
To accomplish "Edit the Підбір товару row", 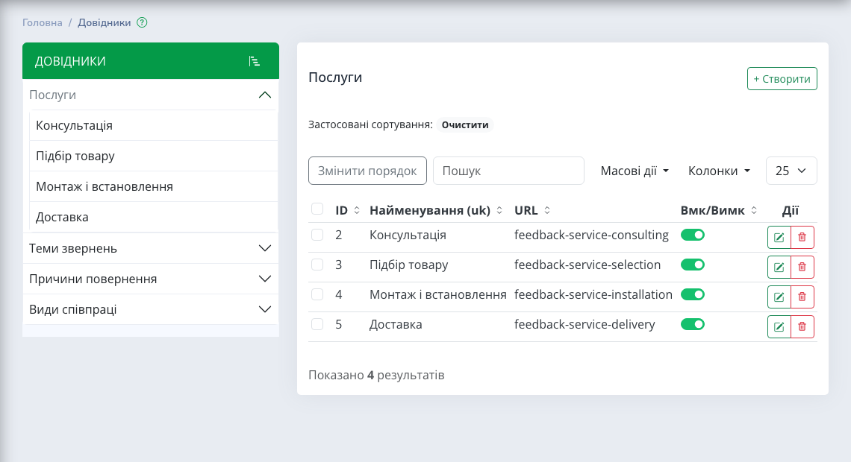I will click(779, 267).
